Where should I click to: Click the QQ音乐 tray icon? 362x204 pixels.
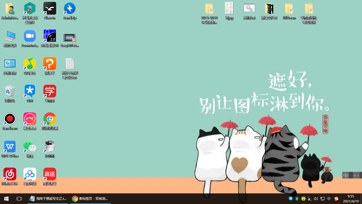coord(303,199)
